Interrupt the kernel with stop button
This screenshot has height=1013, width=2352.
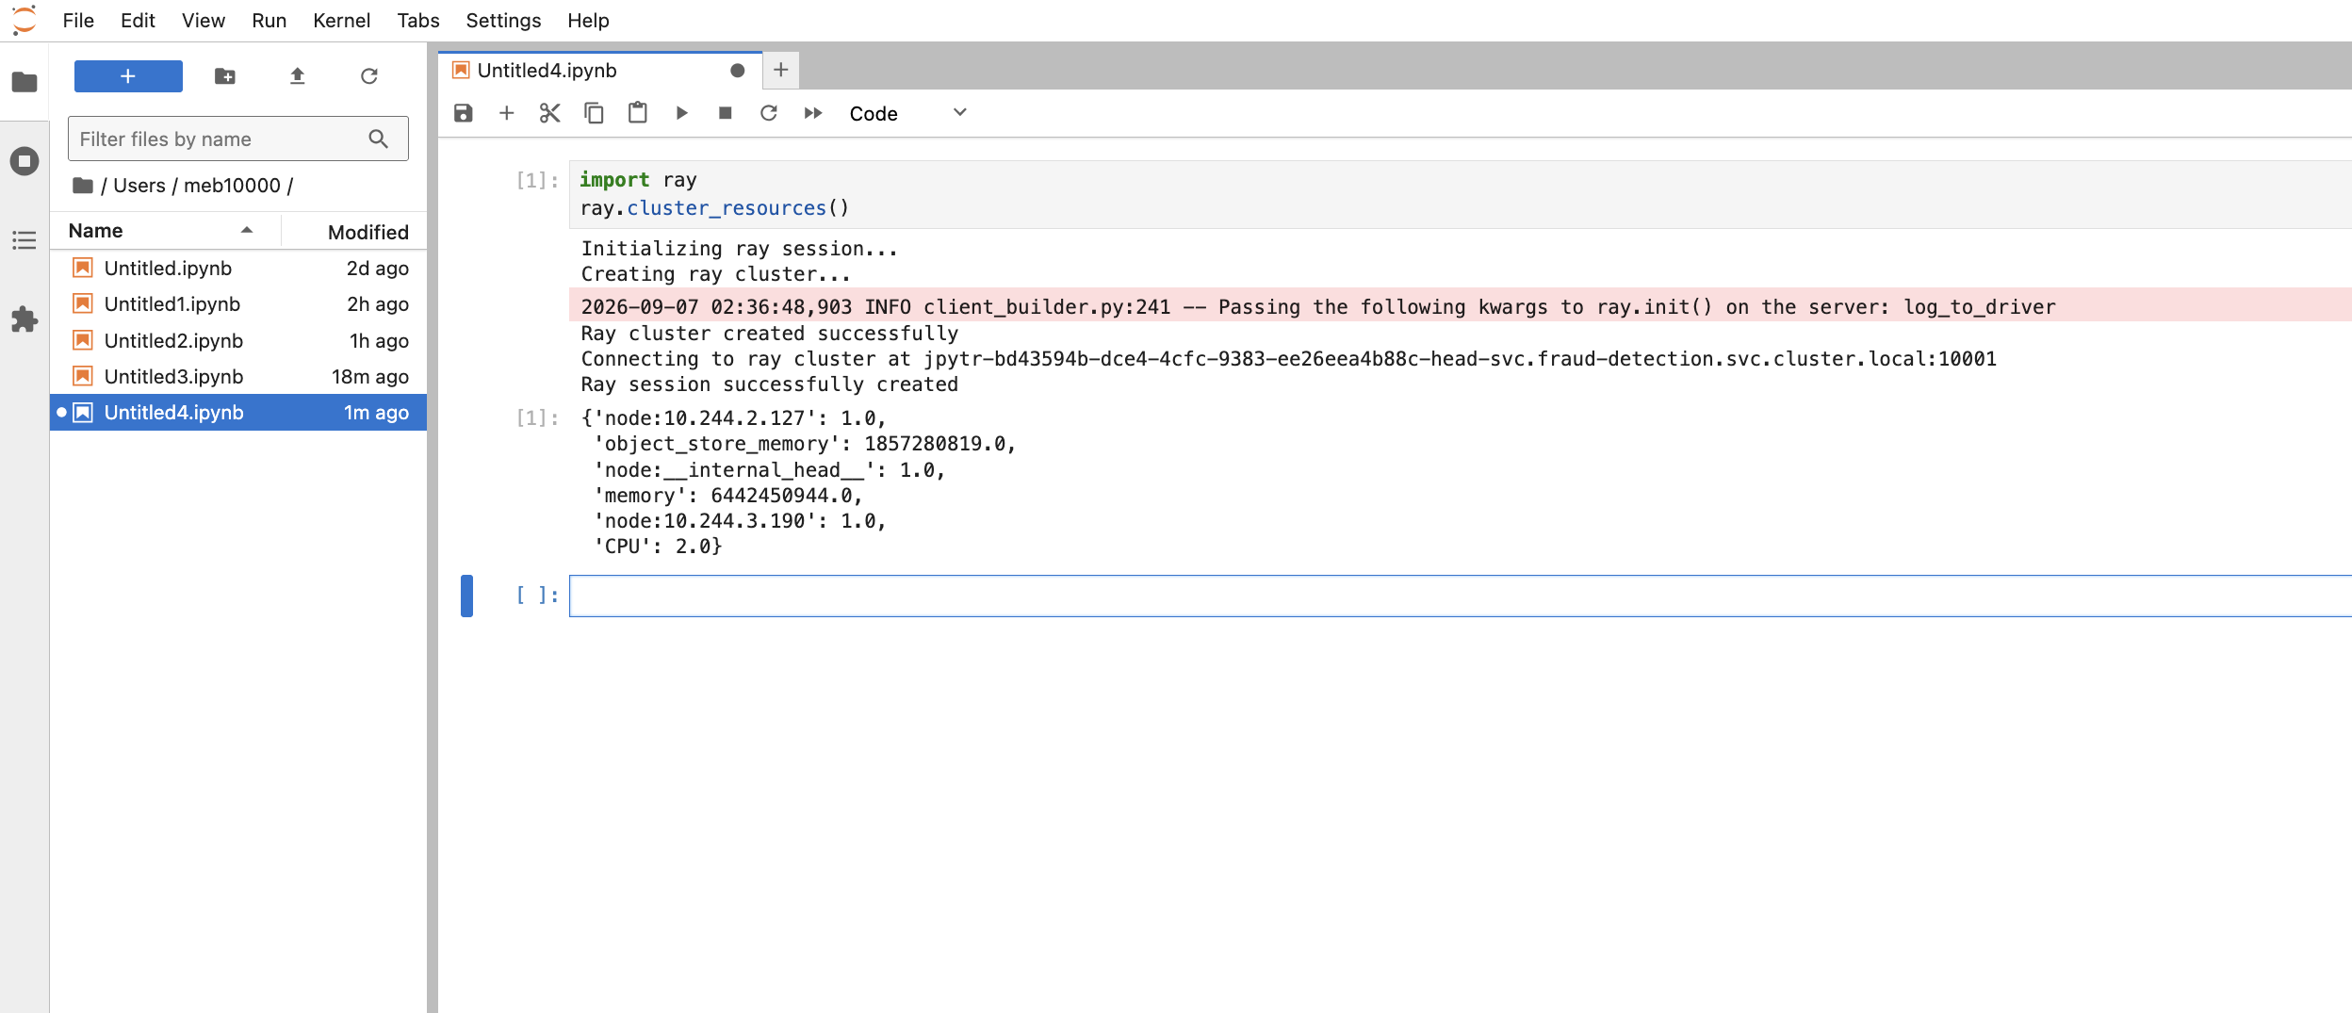[725, 113]
